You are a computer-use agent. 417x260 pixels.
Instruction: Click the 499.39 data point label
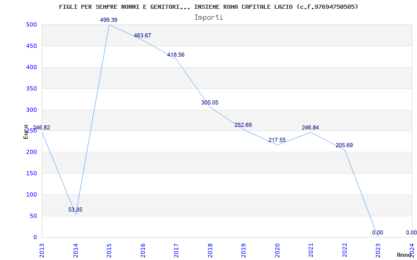[x=108, y=20]
